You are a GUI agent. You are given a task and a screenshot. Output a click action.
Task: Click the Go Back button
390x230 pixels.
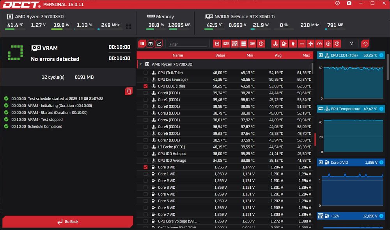pos(67,221)
